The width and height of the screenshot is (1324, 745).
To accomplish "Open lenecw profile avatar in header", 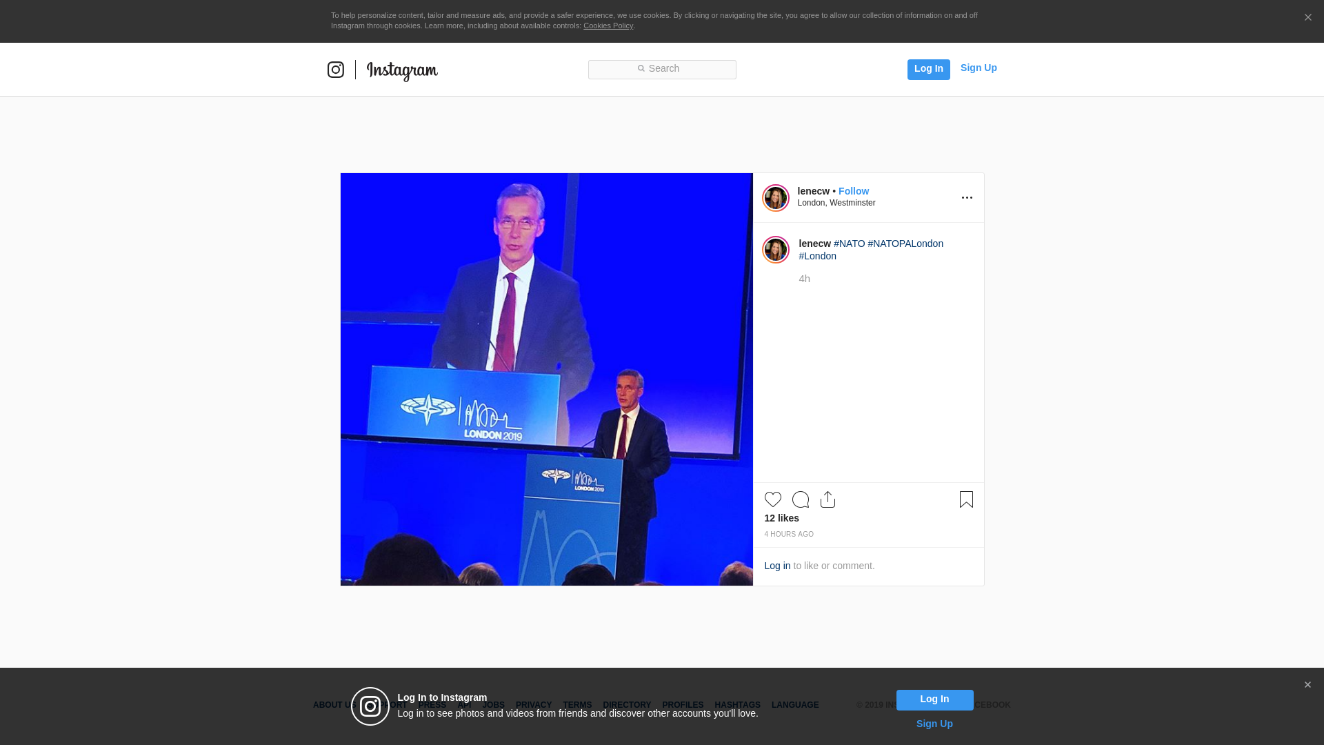I will click(x=775, y=198).
